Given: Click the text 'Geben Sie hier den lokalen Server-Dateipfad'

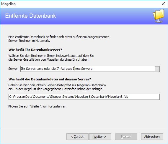Looking at the screenshot, I should pyautogui.click(x=40, y=85).
